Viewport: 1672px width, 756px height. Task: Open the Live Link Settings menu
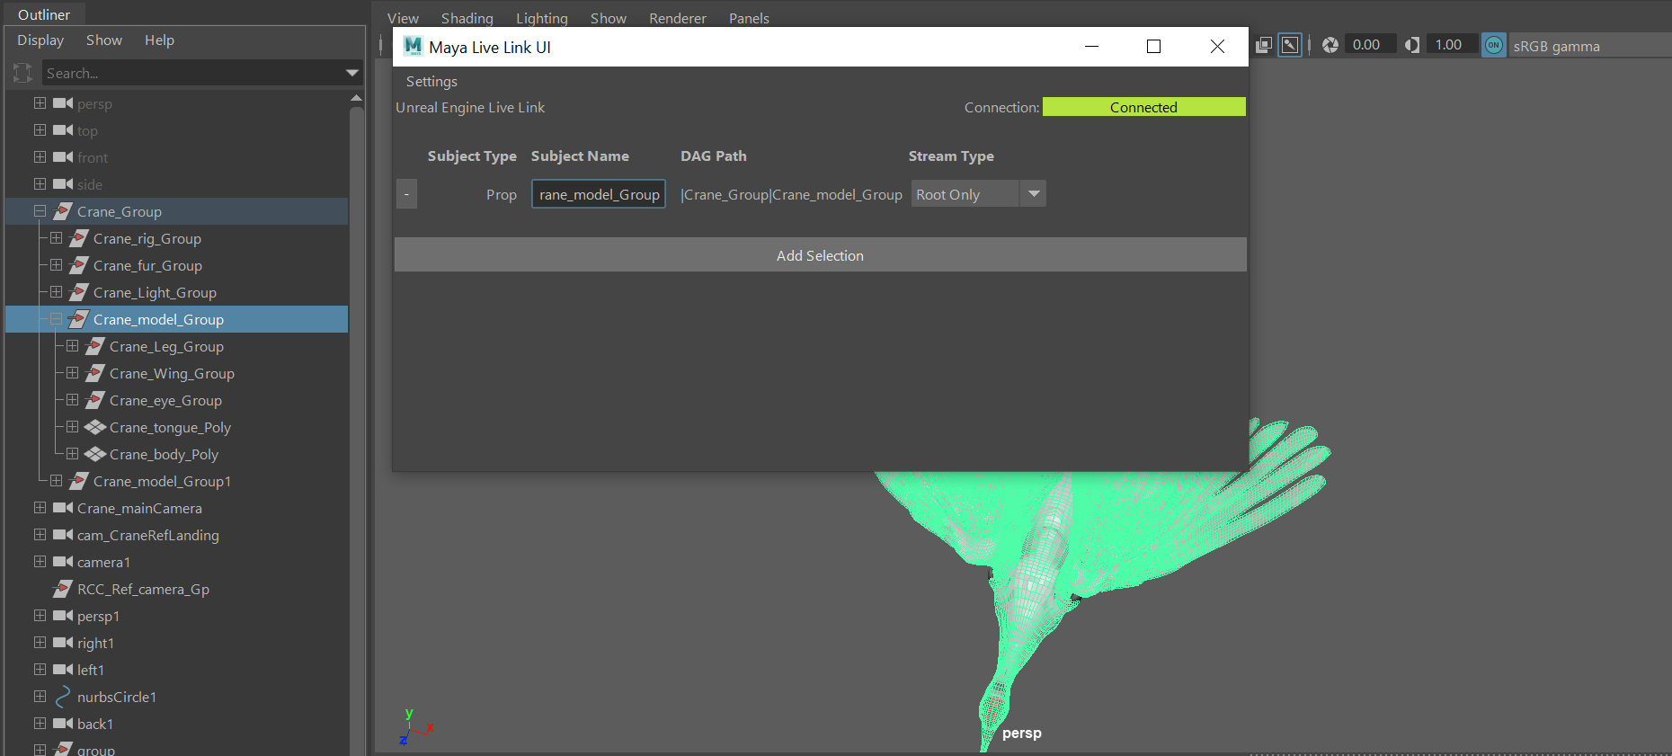431,82
